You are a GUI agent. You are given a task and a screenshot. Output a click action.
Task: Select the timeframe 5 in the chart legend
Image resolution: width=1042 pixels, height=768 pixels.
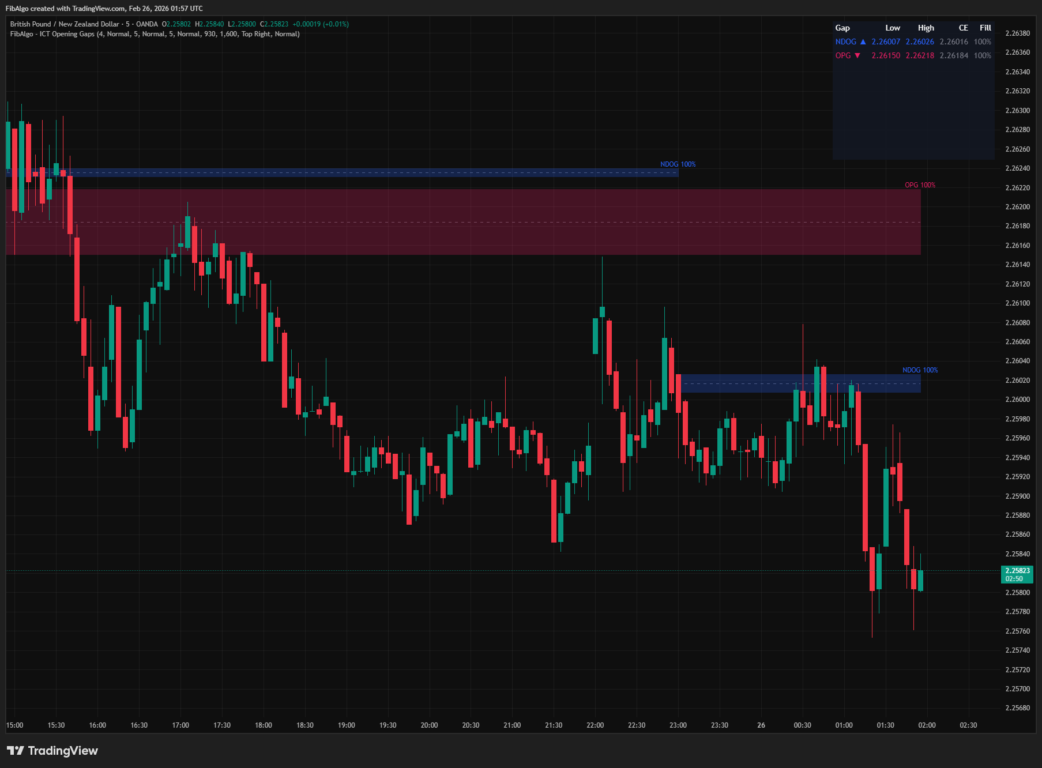[128, 24]
